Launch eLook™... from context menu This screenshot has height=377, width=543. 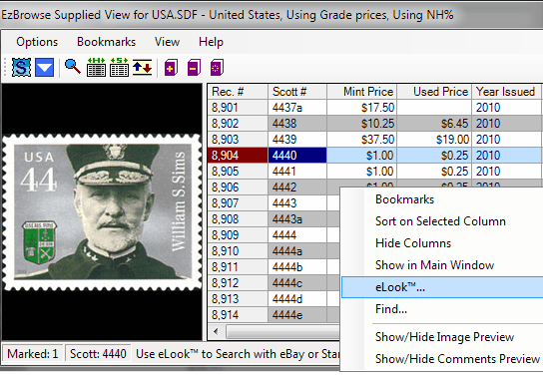point(442,287)
